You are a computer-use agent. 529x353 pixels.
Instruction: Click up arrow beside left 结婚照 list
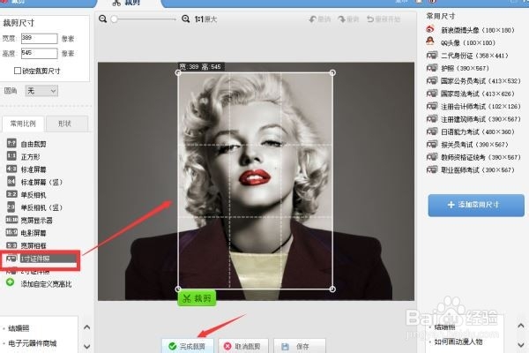(x=86, y=327)
